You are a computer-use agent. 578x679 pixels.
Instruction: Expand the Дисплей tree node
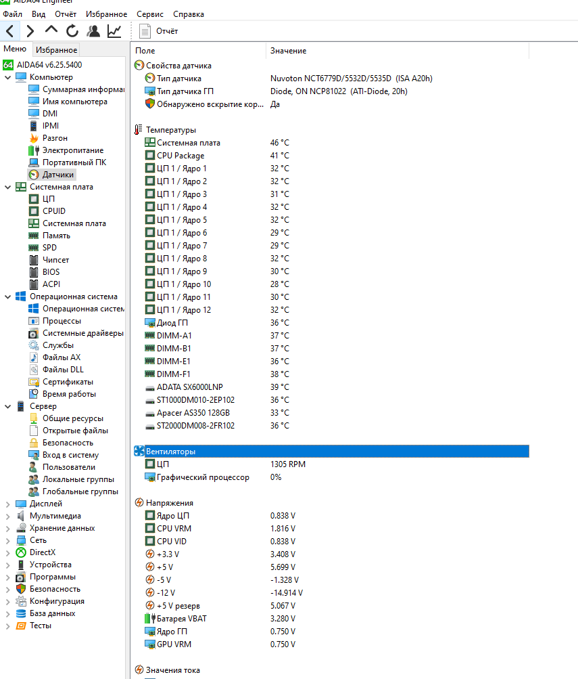(x=8, y=504)
